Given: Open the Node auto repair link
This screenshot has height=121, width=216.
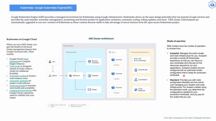Looking at the screenshot, I should tap(17, 85).
